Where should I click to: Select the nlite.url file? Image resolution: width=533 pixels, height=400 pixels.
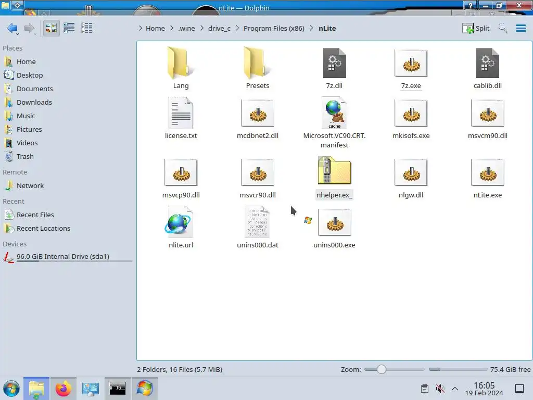click(181, 227)
